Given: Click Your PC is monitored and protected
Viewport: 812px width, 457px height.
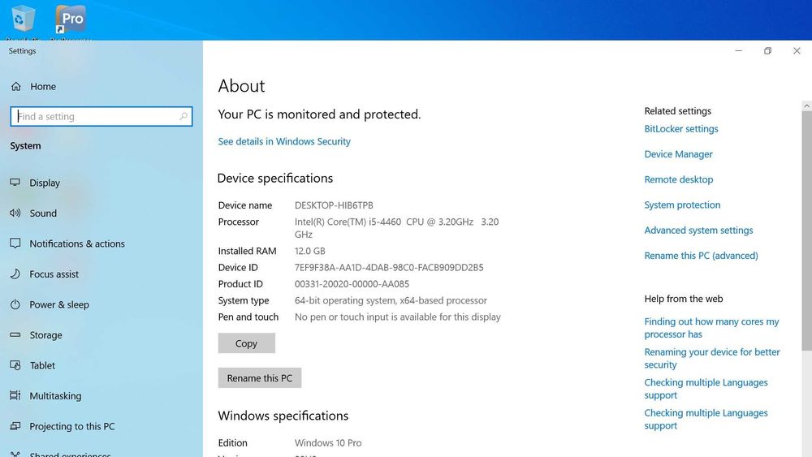Looking at the screenshot, I should pyautogui.click(x=319, y=114).
